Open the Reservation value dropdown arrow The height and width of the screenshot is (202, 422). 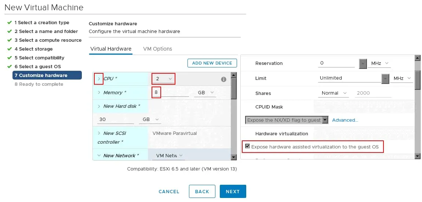(363, 63)
